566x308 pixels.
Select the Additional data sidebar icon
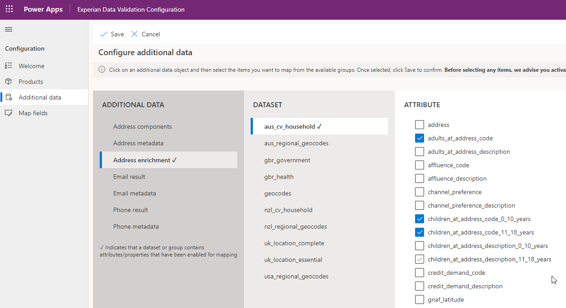(x=8, y=97)
